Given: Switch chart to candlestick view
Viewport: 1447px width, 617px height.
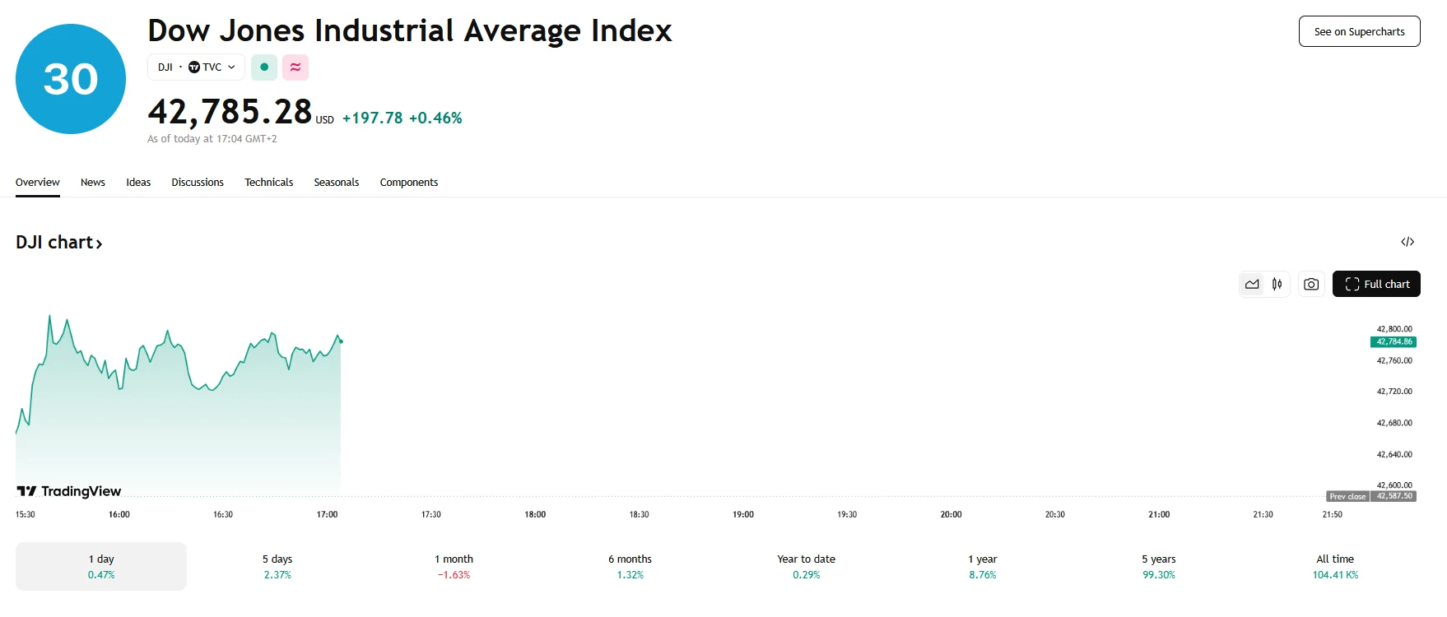Looking at the screenshot, I should (x=1277, y=284).
